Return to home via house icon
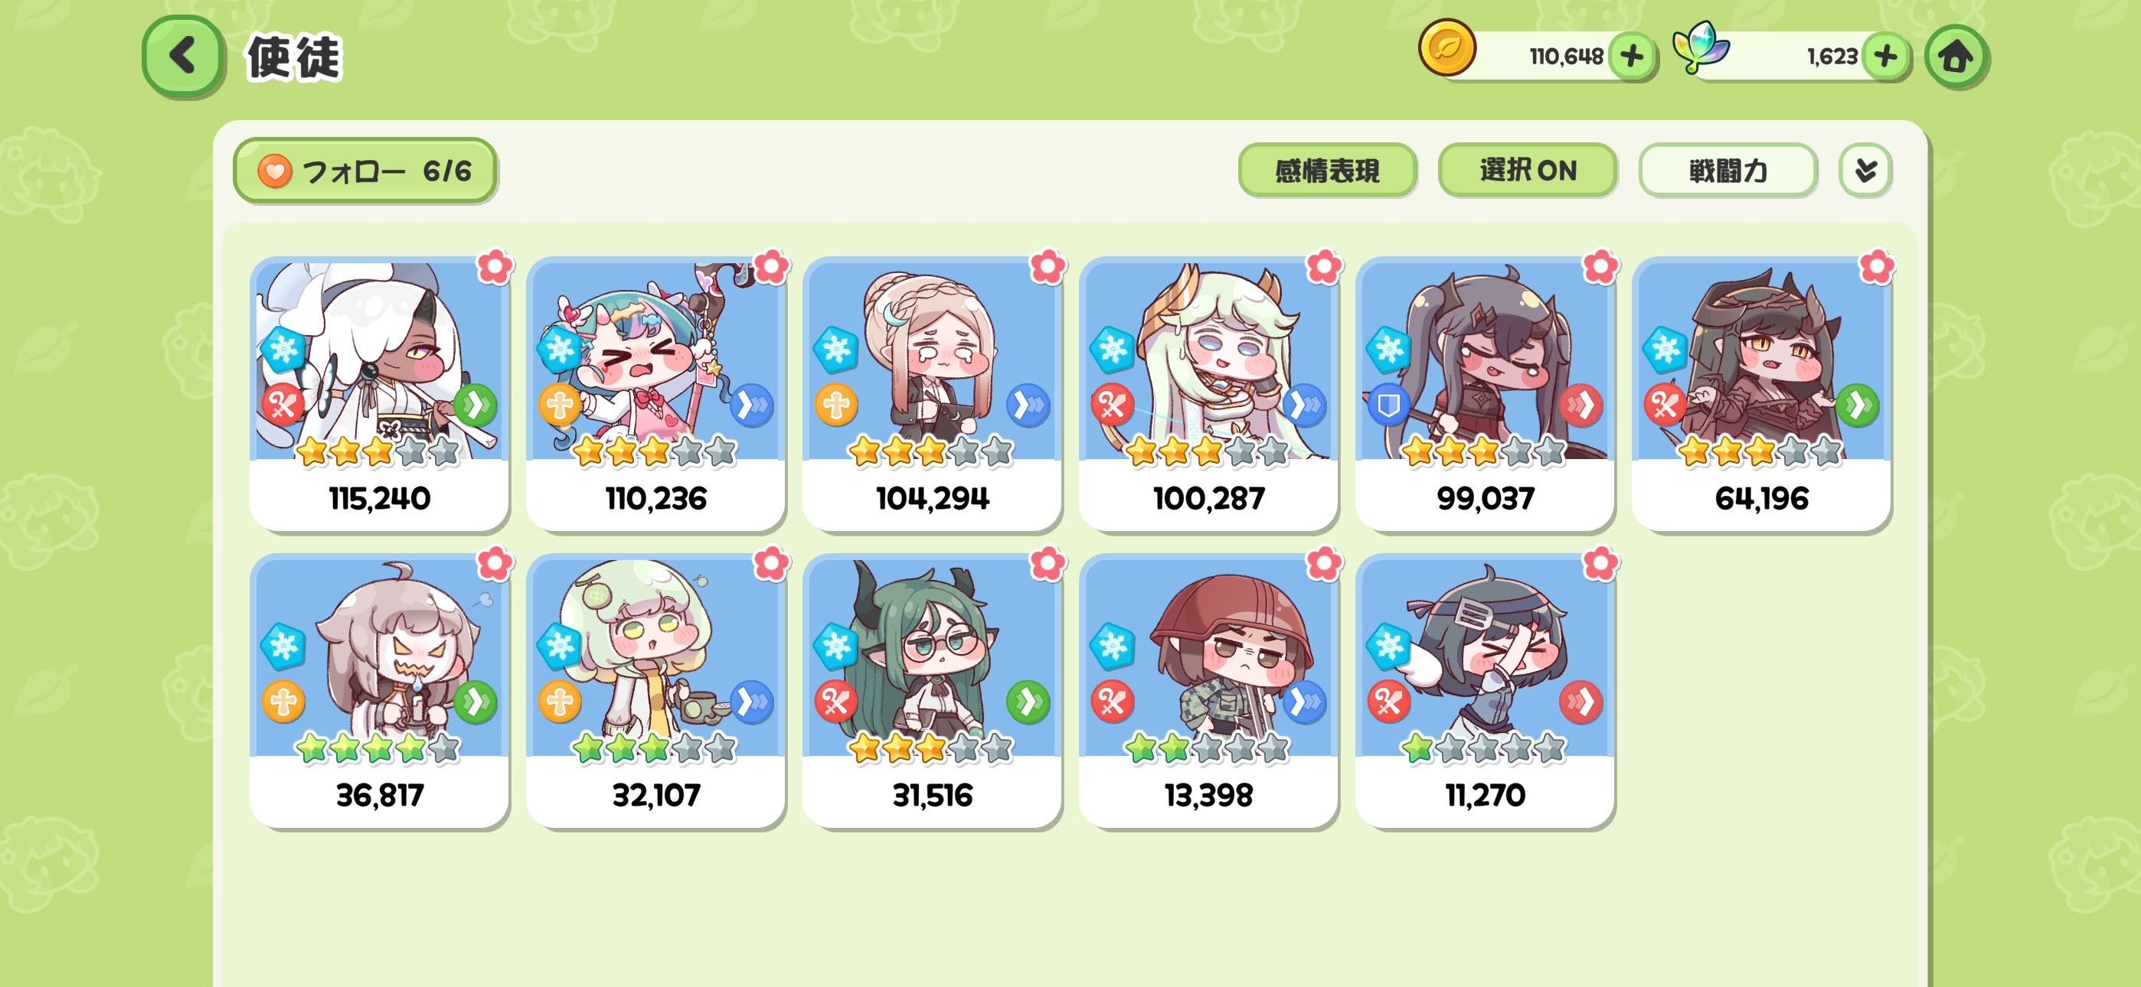Image resolution: width=2141 pixels, height=987 pixels. pyautogui.click(x=1955, y=57)
